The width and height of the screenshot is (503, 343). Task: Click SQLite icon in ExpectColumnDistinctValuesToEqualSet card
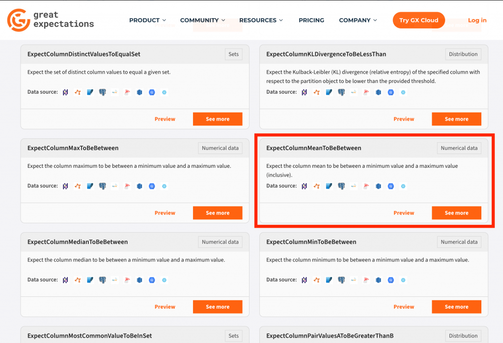point(90,92)
